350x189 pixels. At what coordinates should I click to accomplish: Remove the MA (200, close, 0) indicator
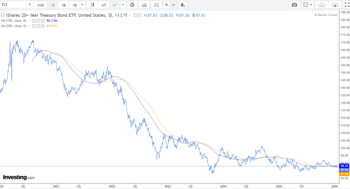[x=42, y=26]
